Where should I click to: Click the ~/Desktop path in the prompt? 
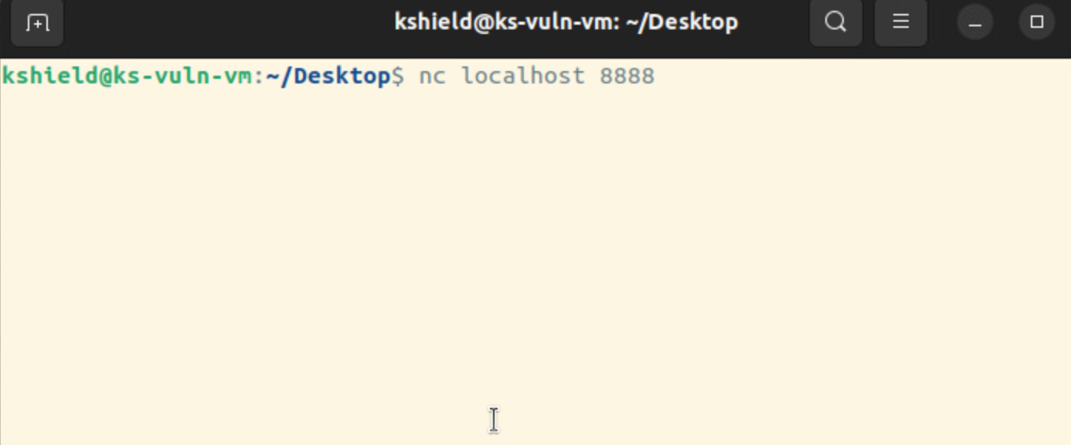pos(328,76)
